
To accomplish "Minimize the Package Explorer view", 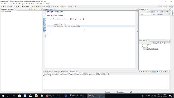I will tap(39, 9).
